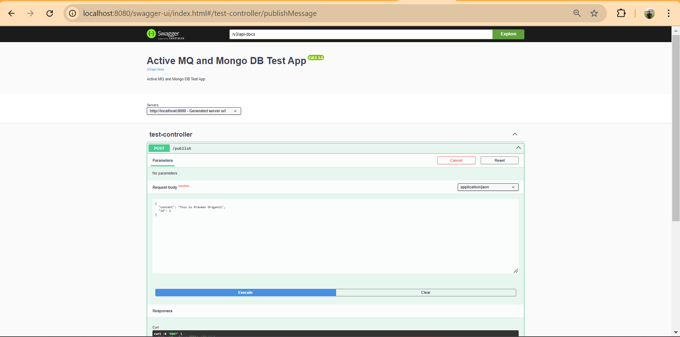
Task: Open the zoom magnifier in address bar
Action: 577,13
